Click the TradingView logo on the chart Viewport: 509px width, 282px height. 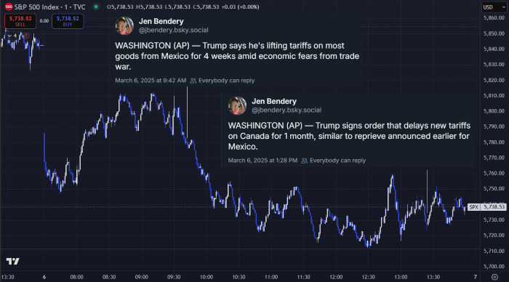click(x=12, y=261)
